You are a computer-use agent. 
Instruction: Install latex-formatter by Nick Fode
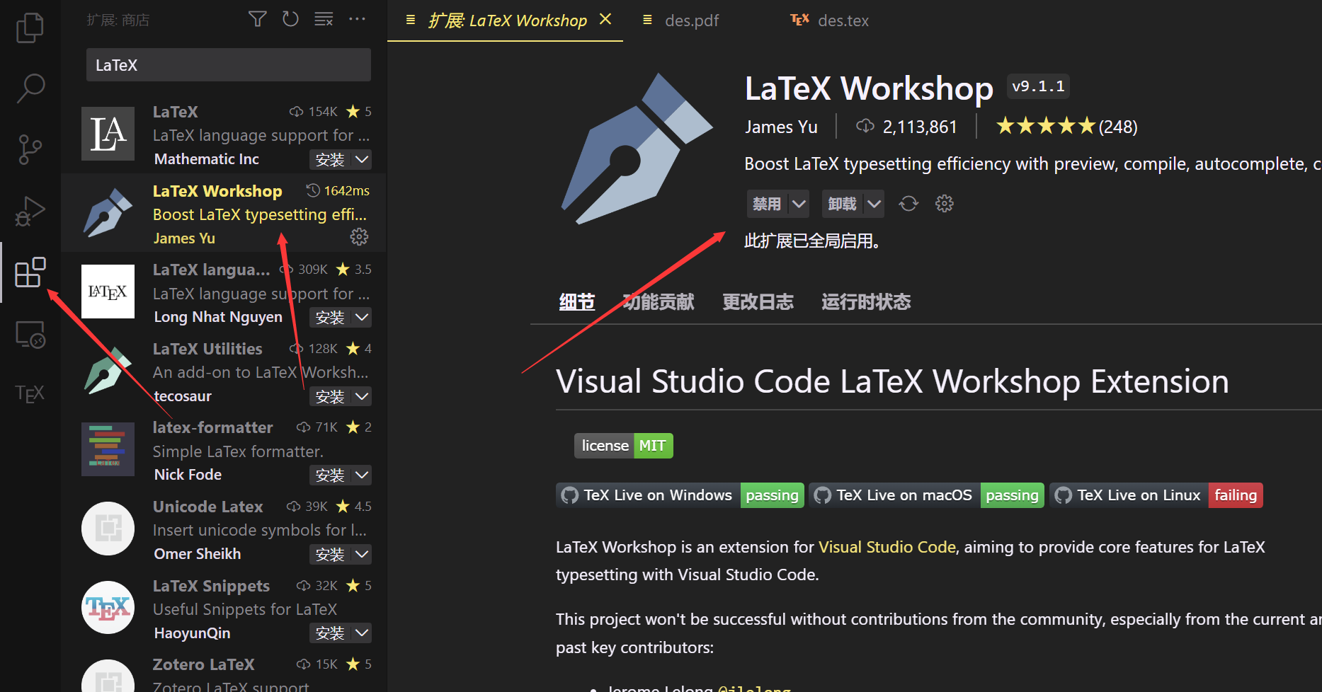pos(330,475)
